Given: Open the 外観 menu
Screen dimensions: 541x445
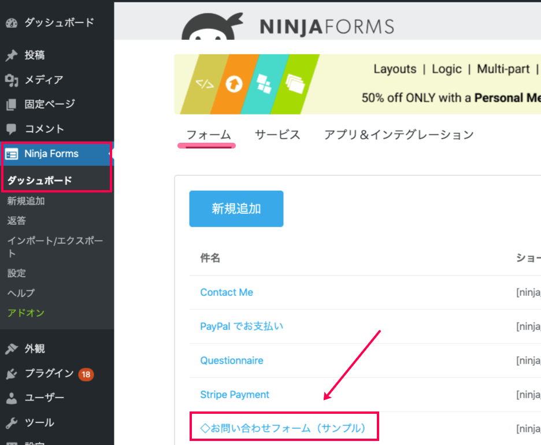Looking at the screenshot, I should tap(35, 348).
